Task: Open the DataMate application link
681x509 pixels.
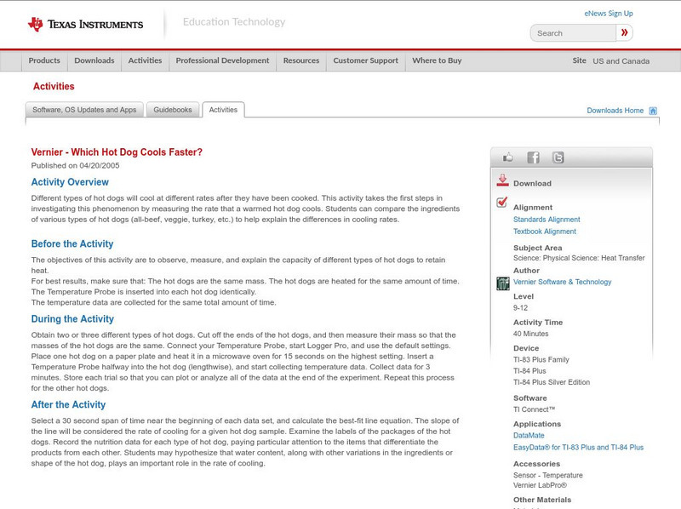Action: tap(529, 435)
